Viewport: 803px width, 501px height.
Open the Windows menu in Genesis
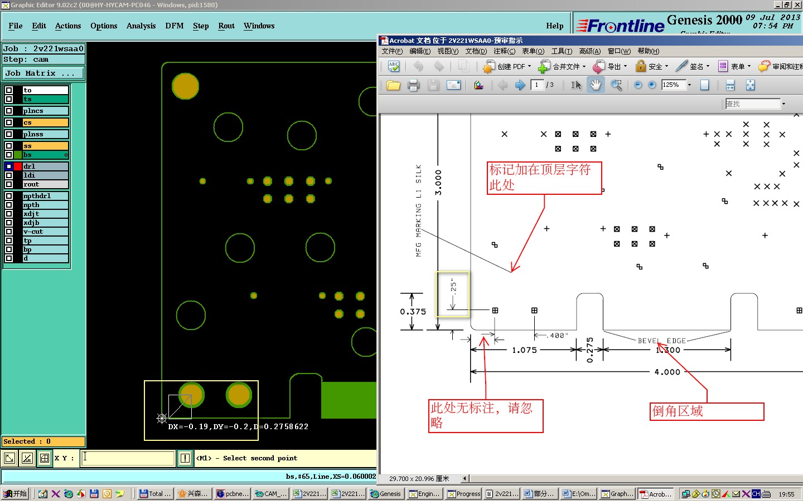259,26
